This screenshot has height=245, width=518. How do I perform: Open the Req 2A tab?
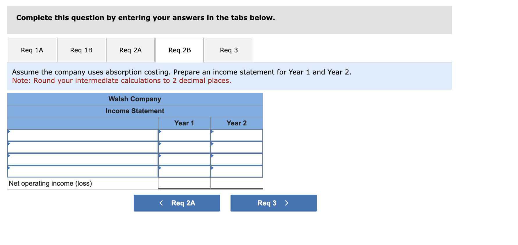point(130,50)
